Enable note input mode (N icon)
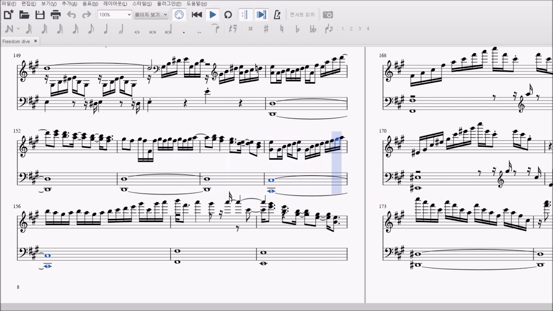The image size is (553, 311). [9, 29]
